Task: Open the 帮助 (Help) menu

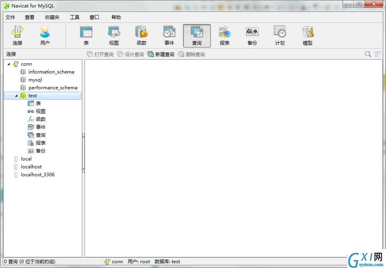Action: tap(116, 17)
